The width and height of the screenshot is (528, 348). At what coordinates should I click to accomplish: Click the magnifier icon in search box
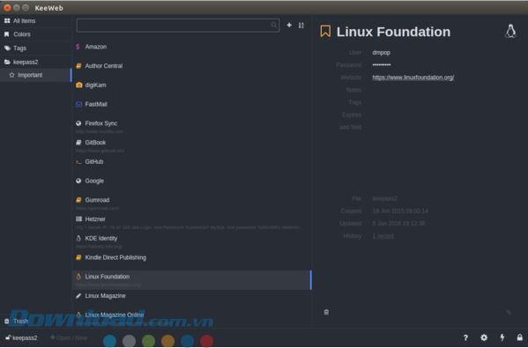tap(274, 25)
